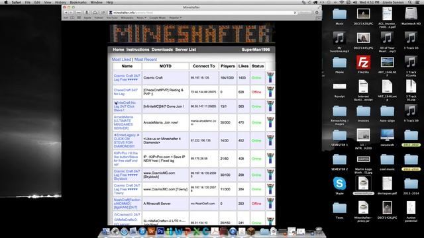Click the Safari forward arrow button
This screenshot has width=424, height=238.
tap(71, 13)
